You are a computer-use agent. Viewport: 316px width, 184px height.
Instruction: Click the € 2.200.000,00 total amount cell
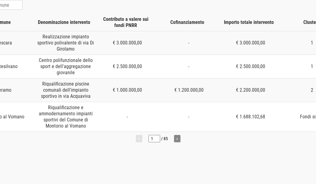(250, 90)
